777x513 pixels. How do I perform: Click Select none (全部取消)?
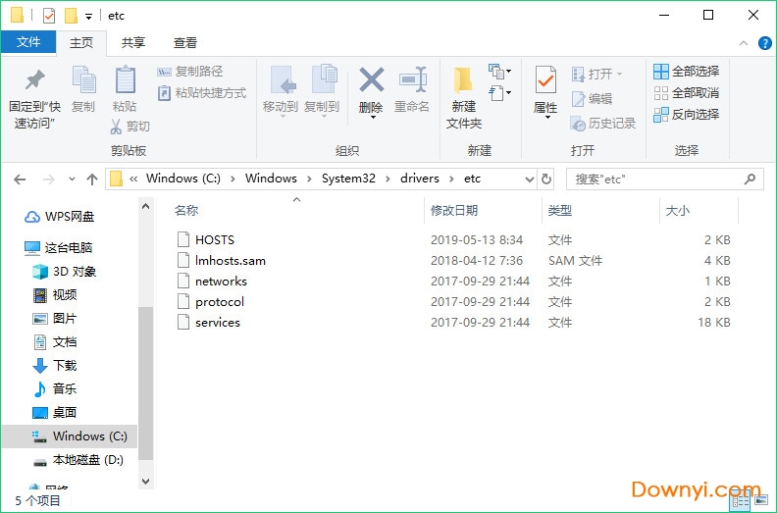pyautogui.click(x=687, y=92)
